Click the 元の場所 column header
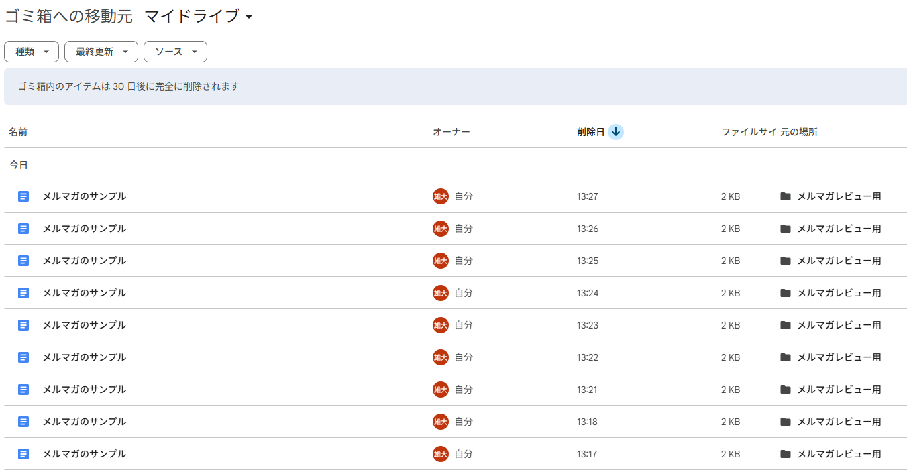This screenshot has width=907, height=476. click(799, 132)
